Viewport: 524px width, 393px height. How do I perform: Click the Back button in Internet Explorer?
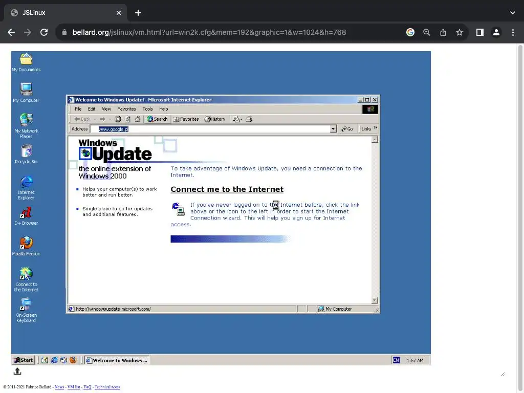coord(82,119)
